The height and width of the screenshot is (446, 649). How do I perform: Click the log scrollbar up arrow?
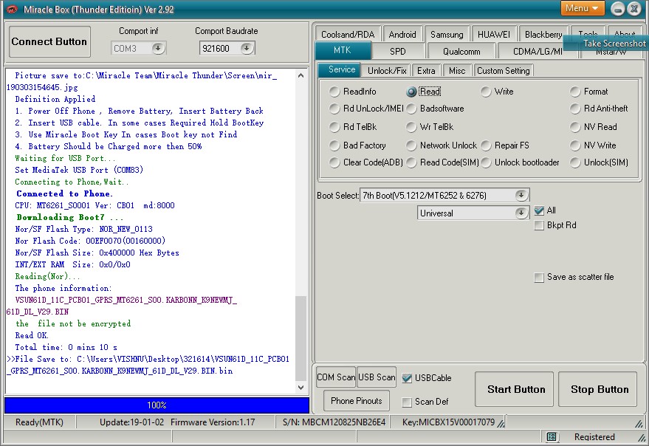coord(301,75)
